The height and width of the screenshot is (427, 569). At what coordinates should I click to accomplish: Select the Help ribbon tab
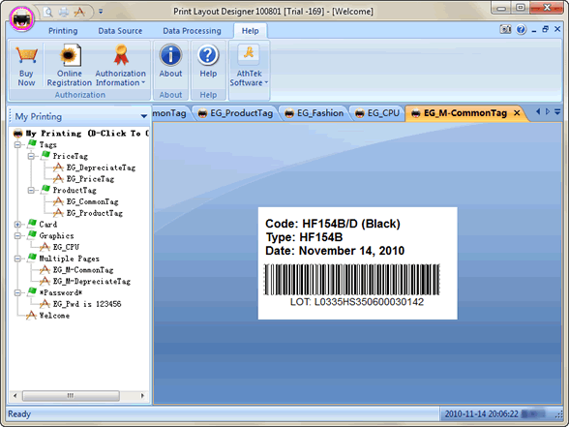pos(251,31)
